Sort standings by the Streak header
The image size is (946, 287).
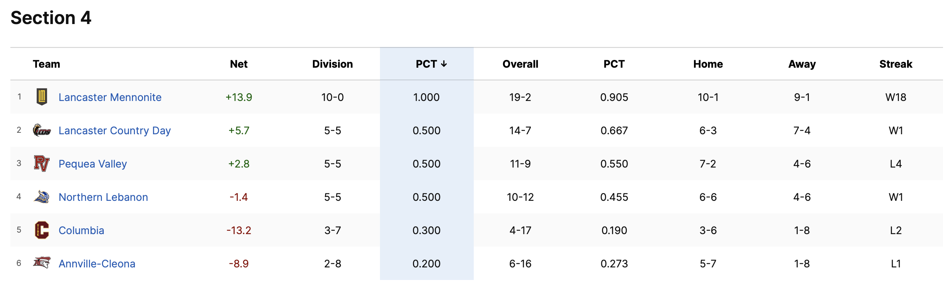(896, 64)
